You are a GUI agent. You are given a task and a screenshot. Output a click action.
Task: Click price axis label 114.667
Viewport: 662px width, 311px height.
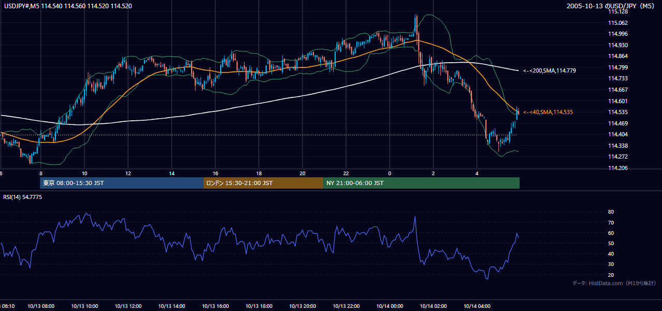[x=617, y=90]
